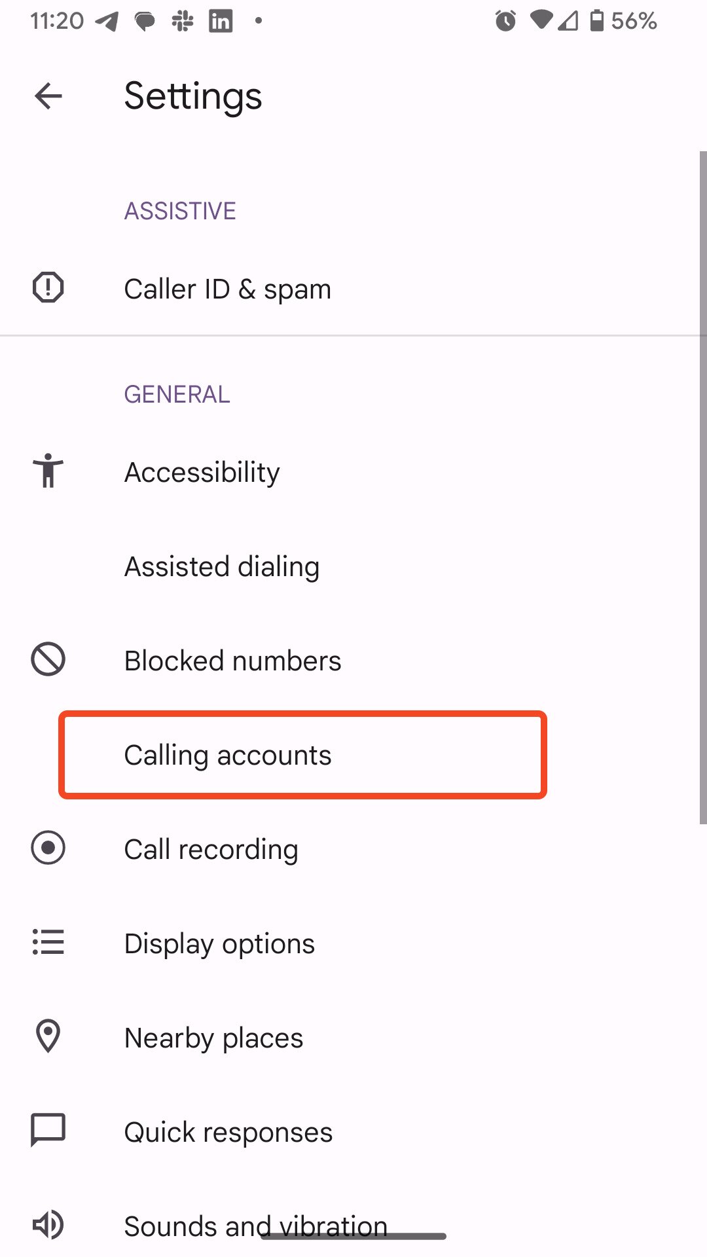Open Nearby places setting
707x1257 pixels.
coord(213,1038)
